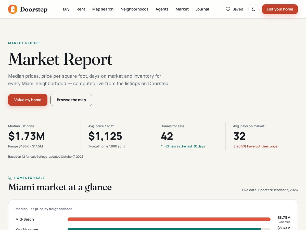306x230 pixels.
Task: Click the Mid-Beach neighborhood label
Action: tap(25, 219)
